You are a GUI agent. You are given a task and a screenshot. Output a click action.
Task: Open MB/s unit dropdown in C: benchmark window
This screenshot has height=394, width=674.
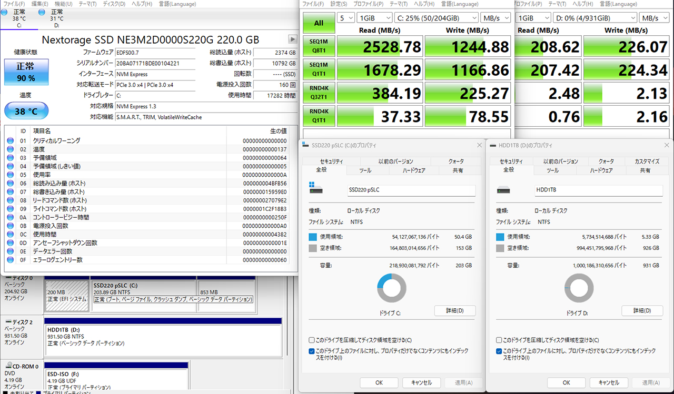(x=495, y=18)
